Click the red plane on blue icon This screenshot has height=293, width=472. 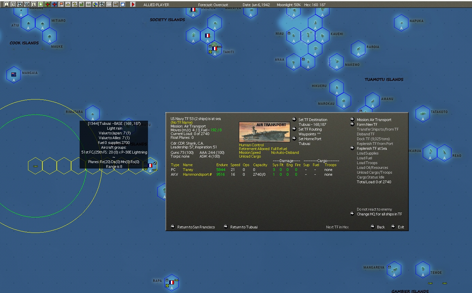click(54, 4)
